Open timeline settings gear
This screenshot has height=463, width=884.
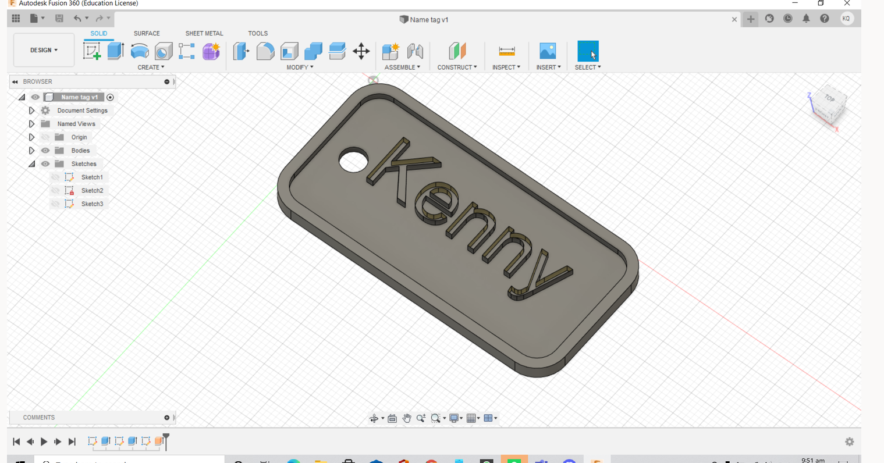point(850,442)
